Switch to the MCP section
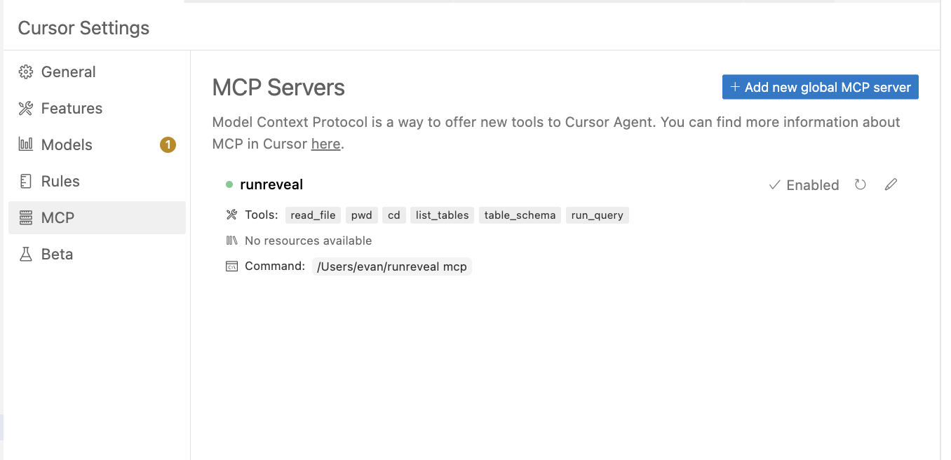 [57, 217]
